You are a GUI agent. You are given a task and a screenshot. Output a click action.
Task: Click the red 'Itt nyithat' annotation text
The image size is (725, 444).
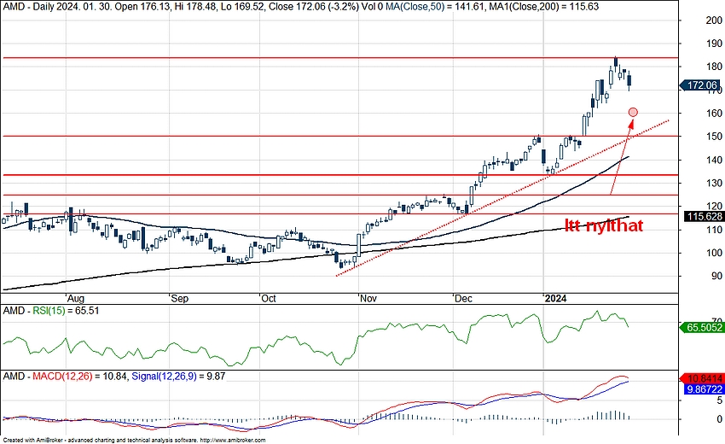(603, 225)
